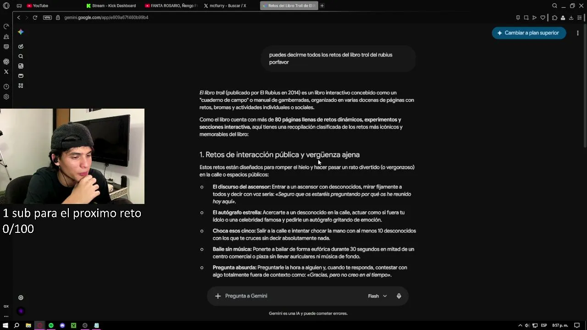Open the browser downloads icon

pyautogui.click(x=571, y=18)
